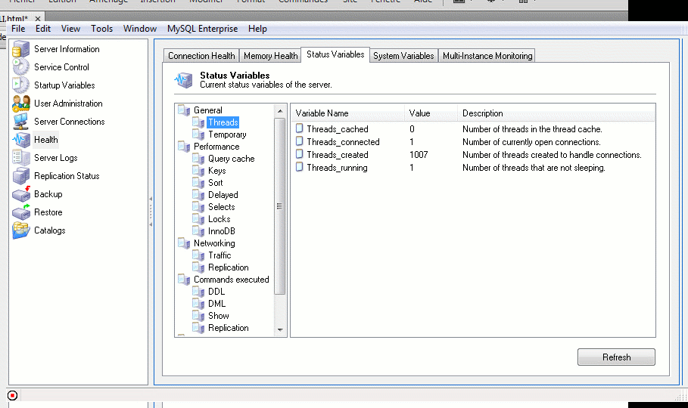The image size is (688, 408).
Task: Click the Server Connections monitor icon
Action: [x=20, y=122]
